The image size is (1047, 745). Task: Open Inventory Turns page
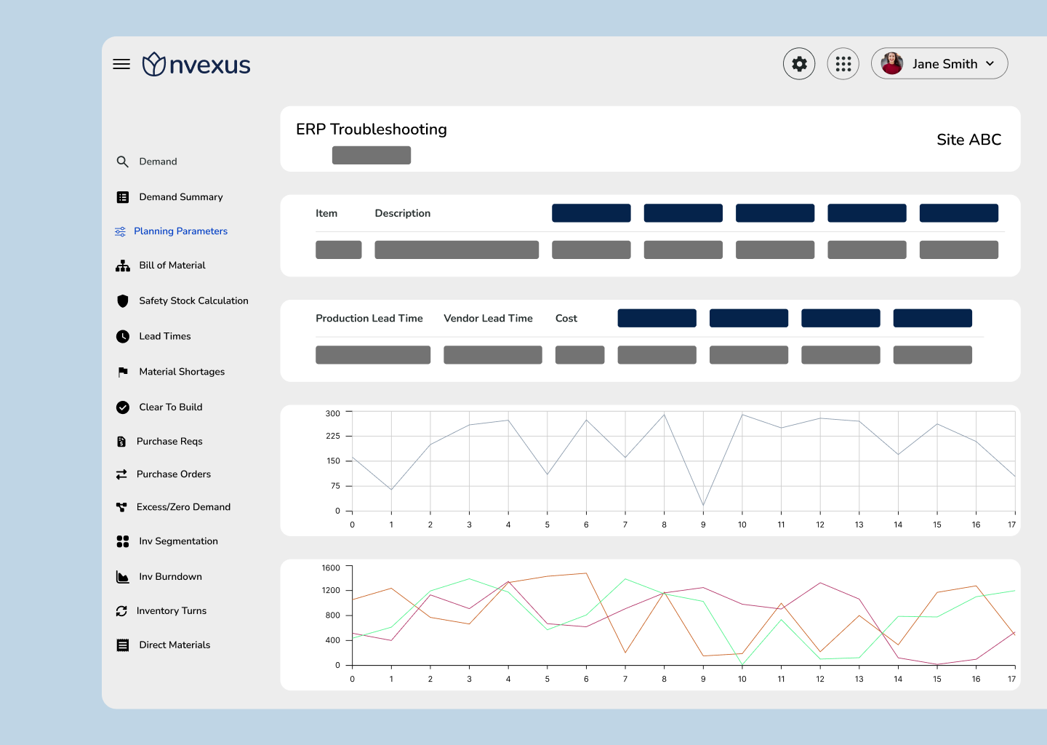pyautogui.click(x=172, y=611)
